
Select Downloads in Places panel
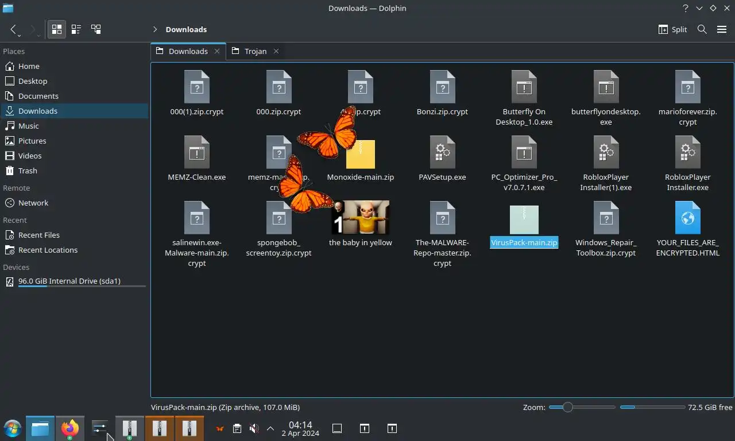coord(75,111)
